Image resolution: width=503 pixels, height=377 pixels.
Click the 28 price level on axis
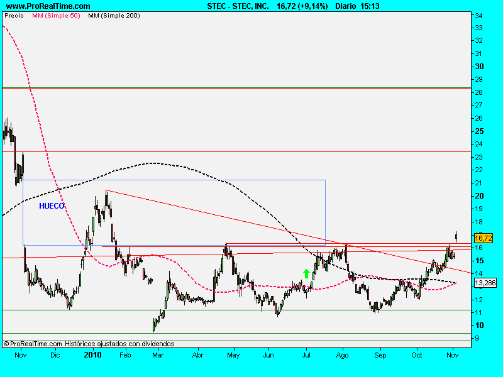(479, 92)
